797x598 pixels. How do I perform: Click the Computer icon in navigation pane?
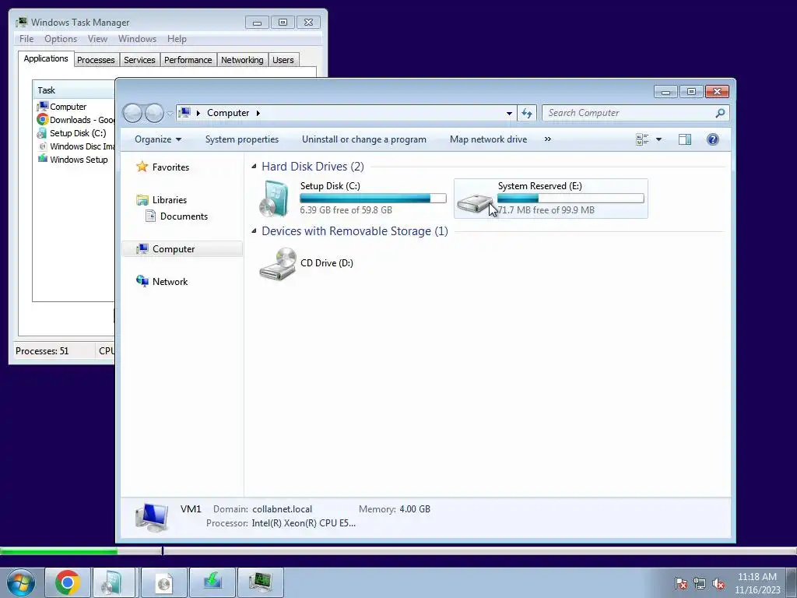click(x=142, y=248)
